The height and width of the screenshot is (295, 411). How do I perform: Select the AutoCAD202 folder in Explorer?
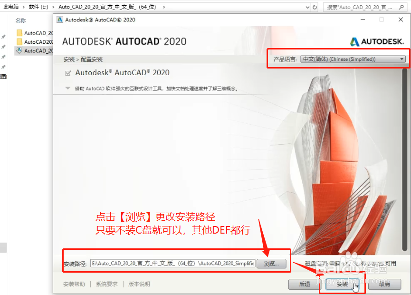[35, 42]
